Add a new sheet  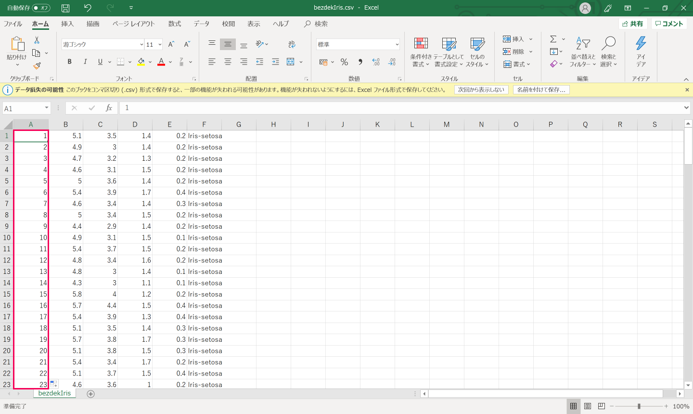90,394
